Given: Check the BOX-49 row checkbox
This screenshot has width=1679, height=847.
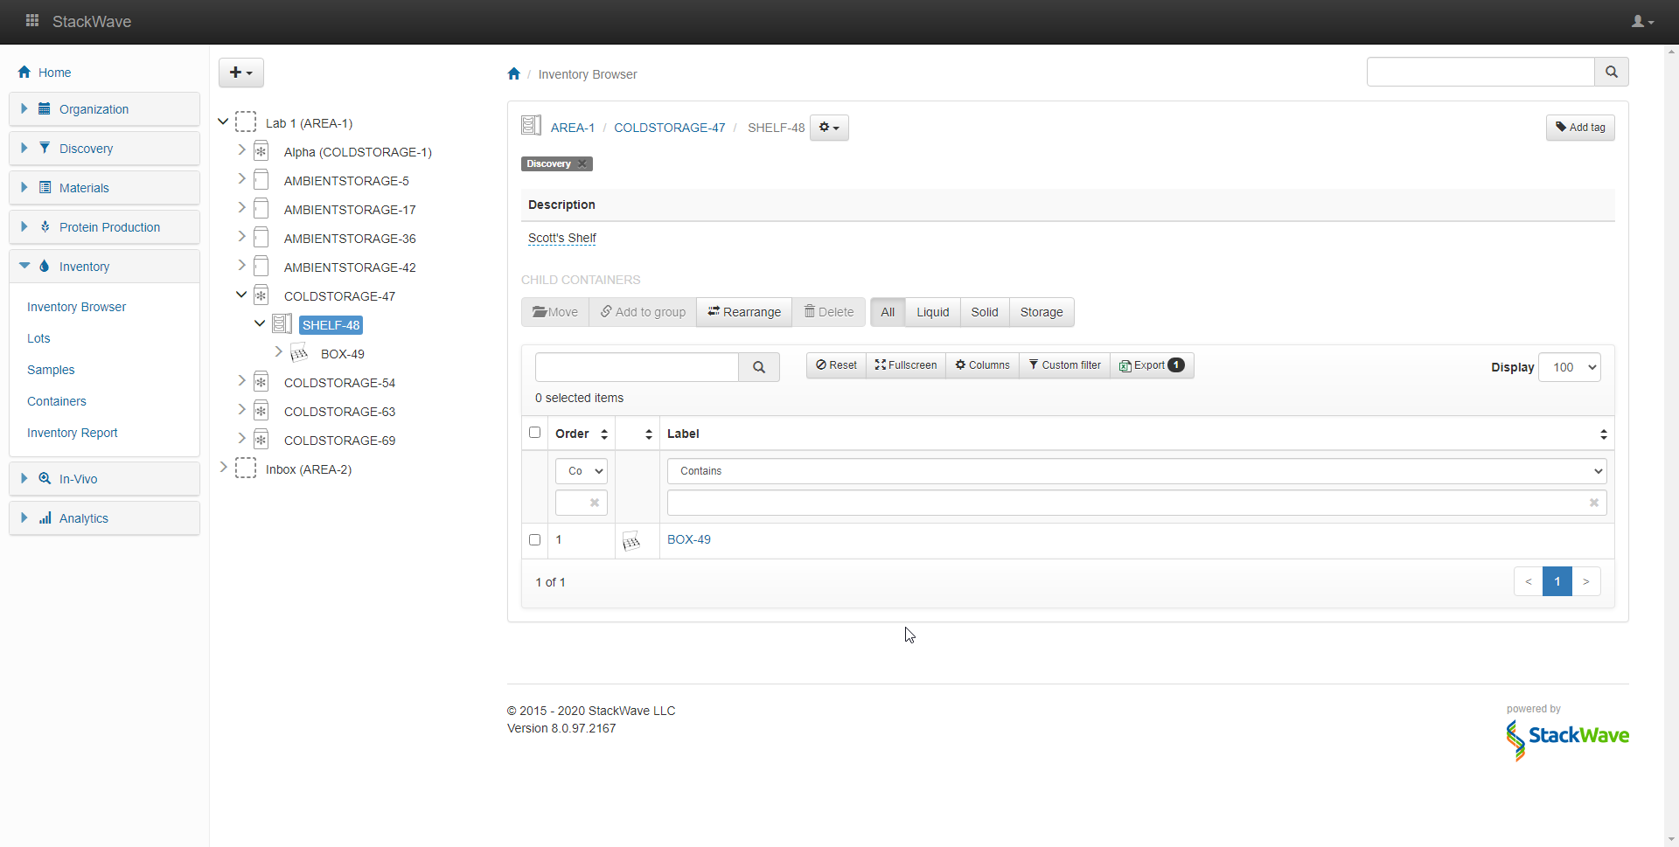Looking at the screenshot, I should coord(534,540).
